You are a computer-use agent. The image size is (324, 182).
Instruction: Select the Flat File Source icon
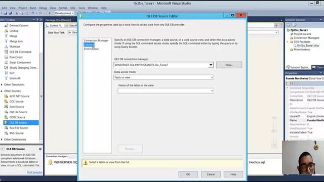click(x=6, y=112)
